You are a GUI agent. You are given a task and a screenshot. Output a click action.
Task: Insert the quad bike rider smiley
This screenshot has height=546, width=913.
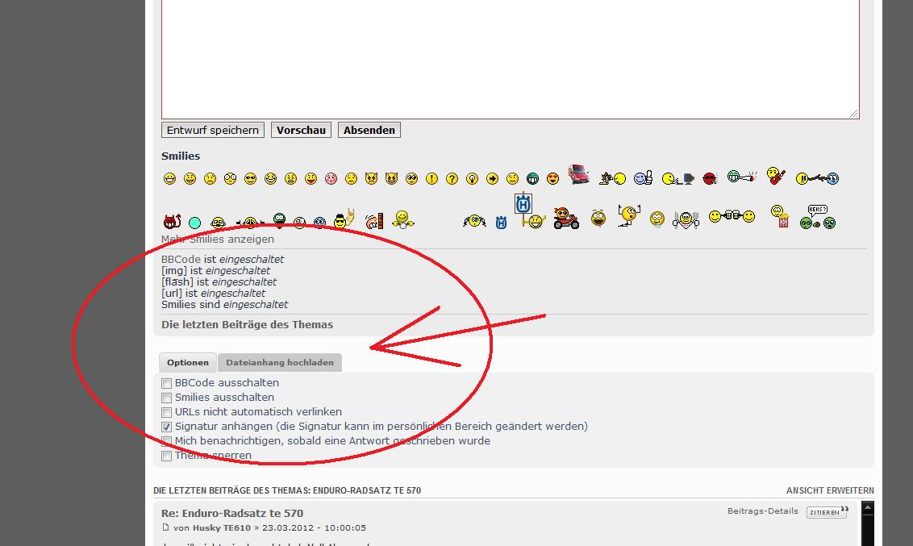tap(565, 219)
